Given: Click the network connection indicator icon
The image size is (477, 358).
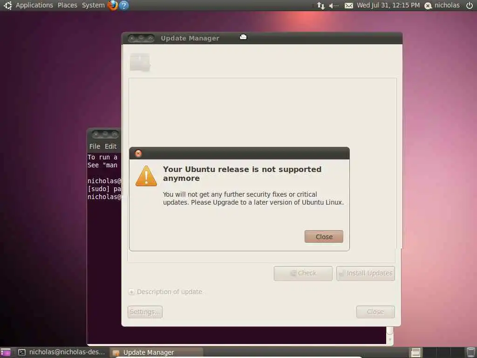Looking at the screenshot, I should [320, 6].
